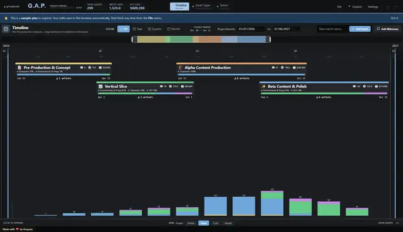The image size is (403, 232).
Task: Click the G.A.P. logo title
Action: (37, 6)
